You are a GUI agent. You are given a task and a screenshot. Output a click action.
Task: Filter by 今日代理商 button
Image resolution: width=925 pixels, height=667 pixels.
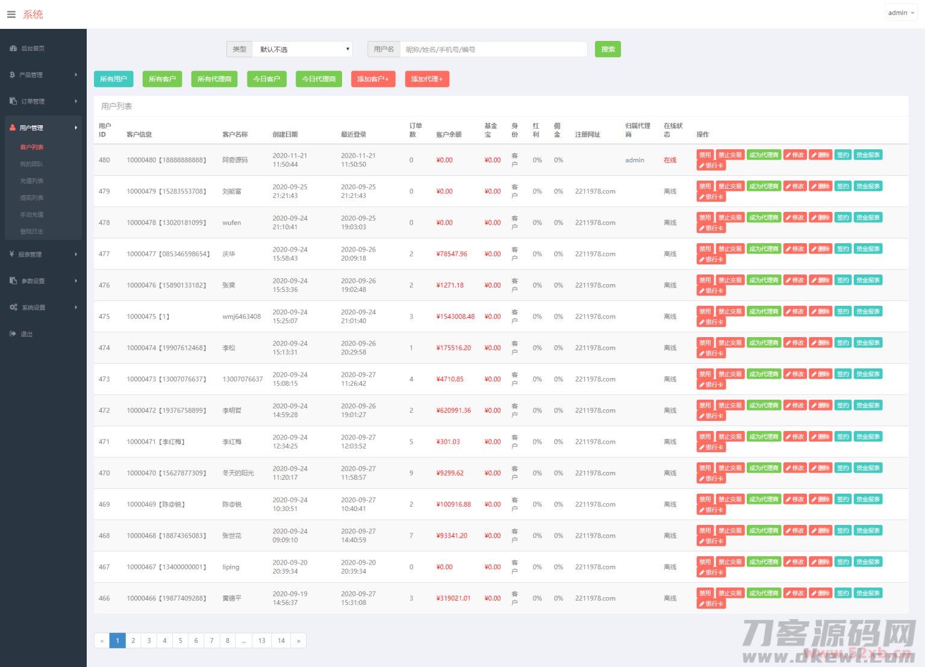319,79
